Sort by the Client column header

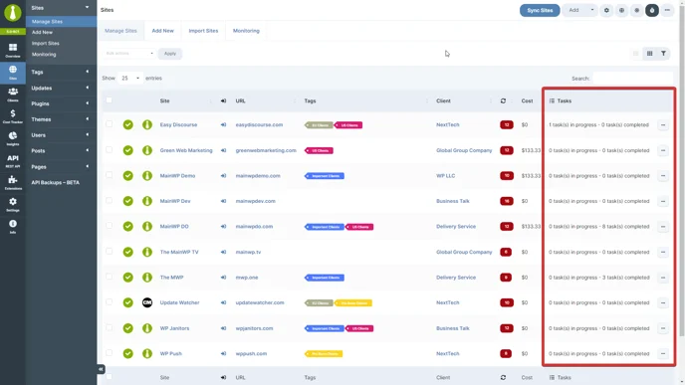(x=443, y=100)
